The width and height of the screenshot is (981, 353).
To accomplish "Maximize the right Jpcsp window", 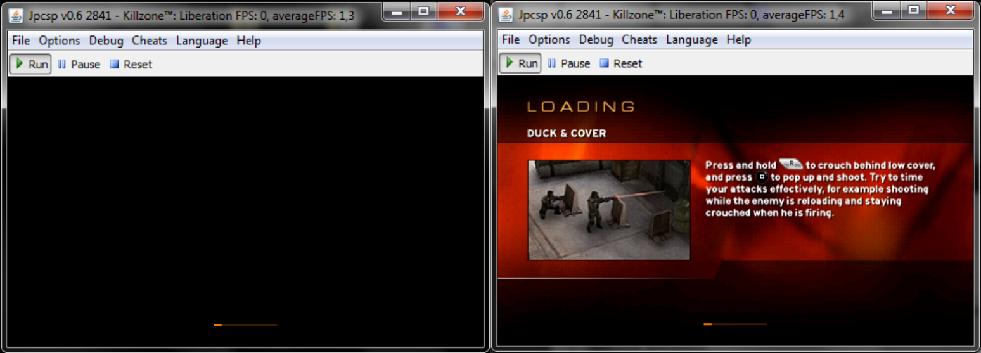I will [x=913, y=10].
